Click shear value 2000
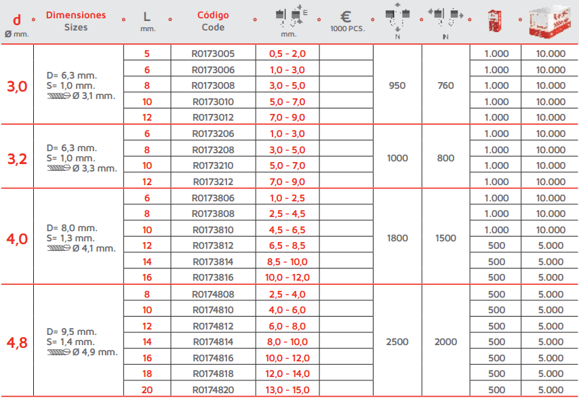Viewport: 579px width, 398px height. [x=445, y=342]
